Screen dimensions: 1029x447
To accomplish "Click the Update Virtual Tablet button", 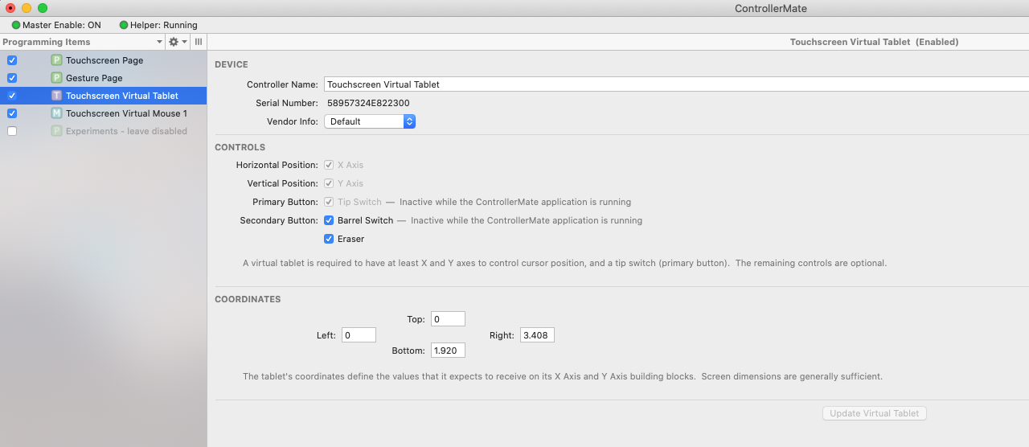I will [x=875, y=413].
